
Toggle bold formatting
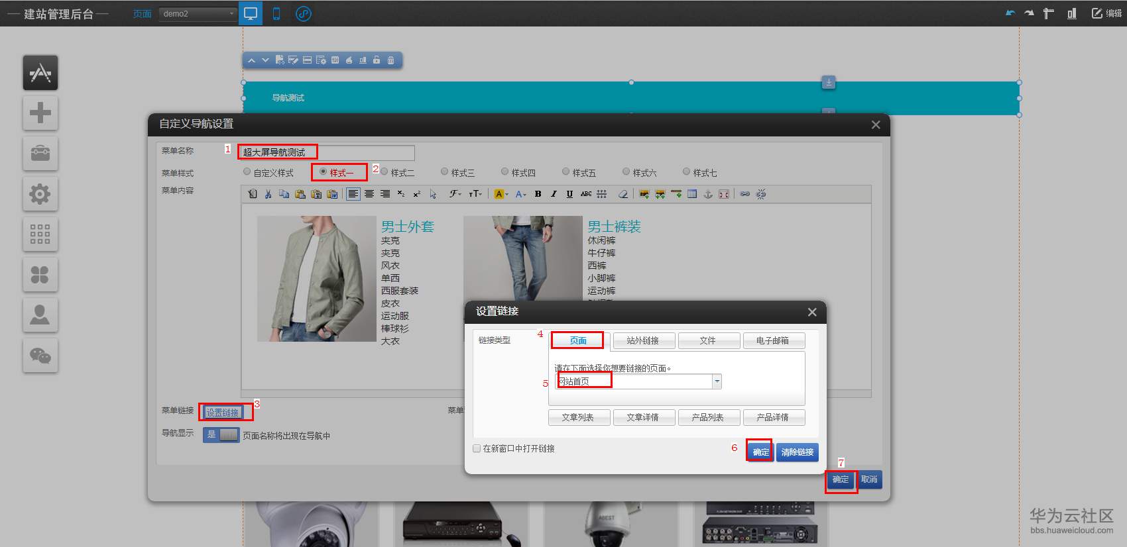(538, 194)
